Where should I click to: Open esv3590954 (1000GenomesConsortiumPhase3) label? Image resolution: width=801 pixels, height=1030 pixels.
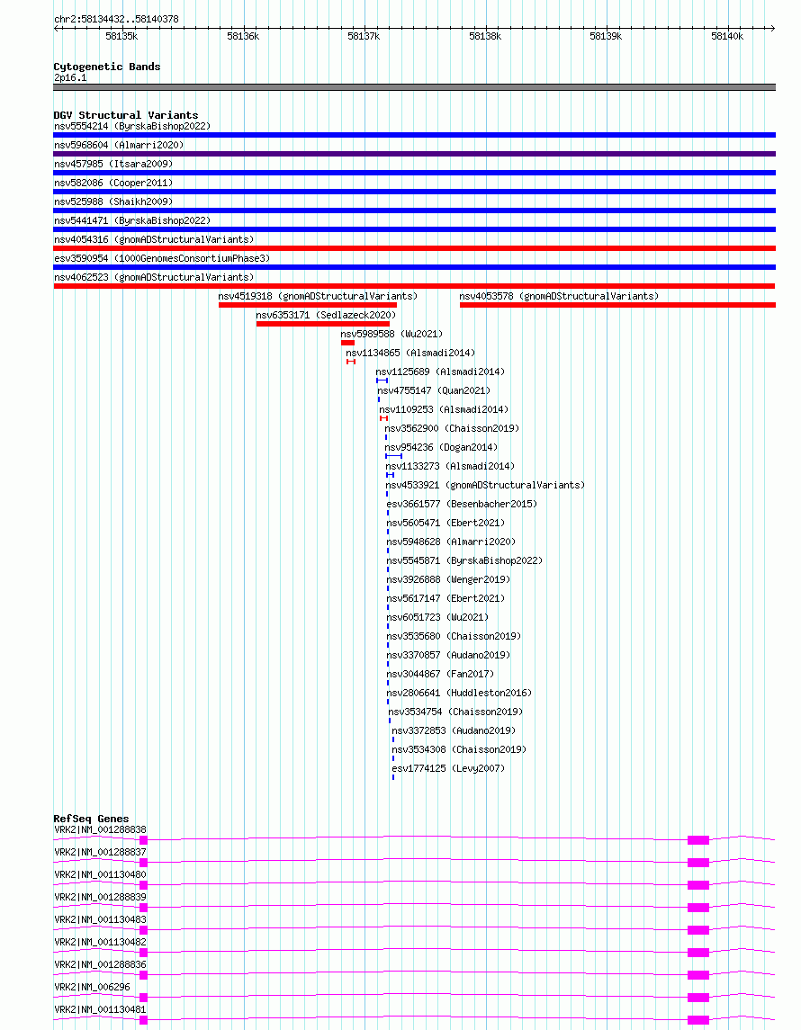click(162, 259)
